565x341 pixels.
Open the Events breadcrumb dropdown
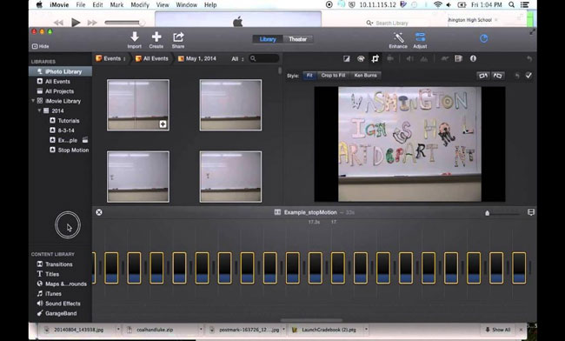(111, 58)
